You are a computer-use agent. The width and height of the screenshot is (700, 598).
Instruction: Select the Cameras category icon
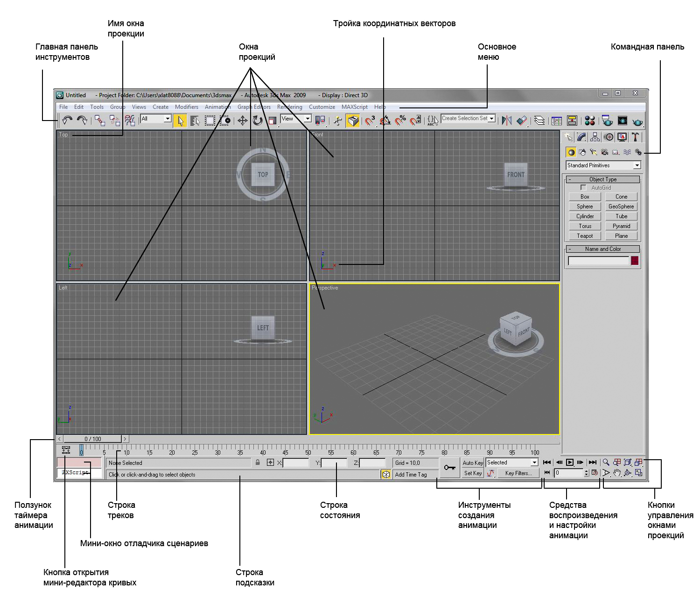[x=605, y=152]
